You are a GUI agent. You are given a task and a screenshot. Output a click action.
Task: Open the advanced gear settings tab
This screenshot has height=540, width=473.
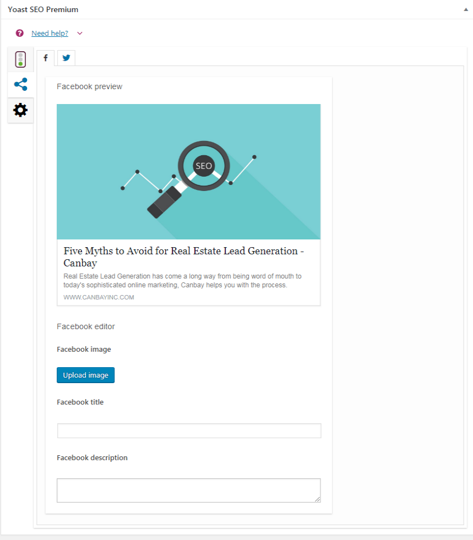pos(21,110)
